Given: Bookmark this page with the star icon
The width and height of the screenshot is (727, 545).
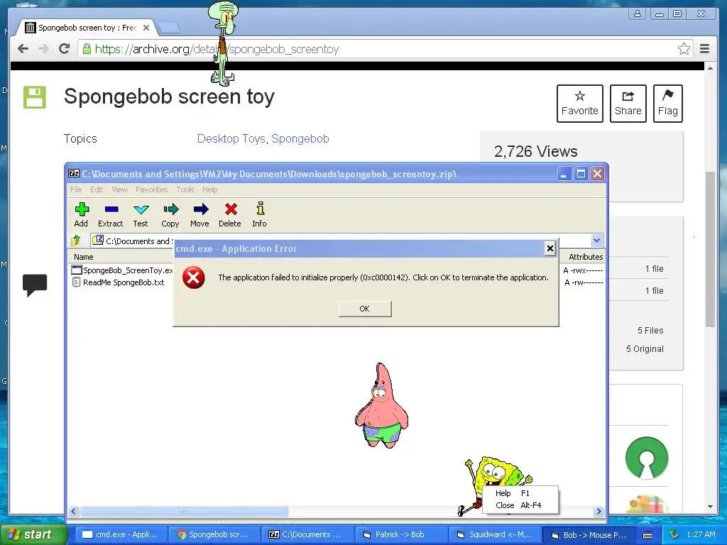Looking at the screenshot, I should [x=684, y=49].
